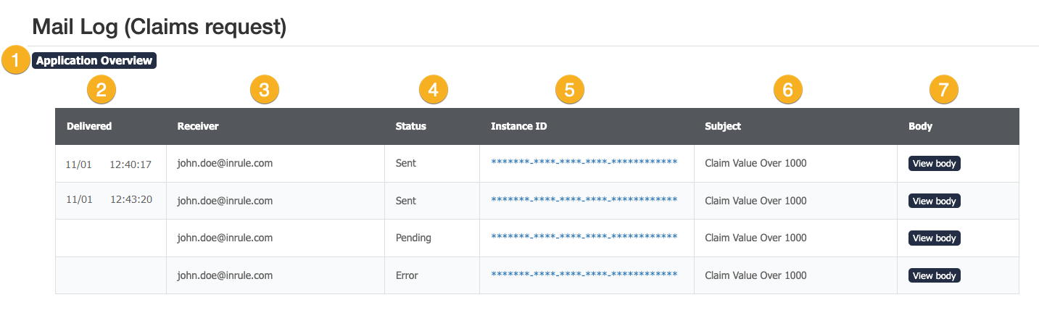Click the Receiver column header

tap(198, 126)
